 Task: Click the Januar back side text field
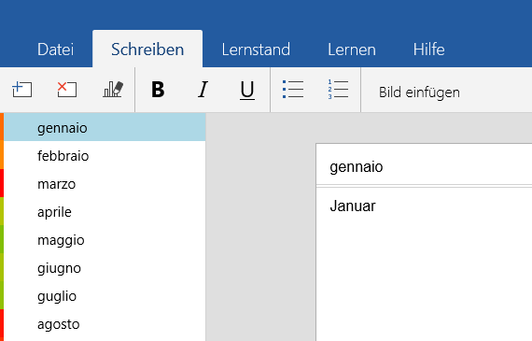[424, 263]
